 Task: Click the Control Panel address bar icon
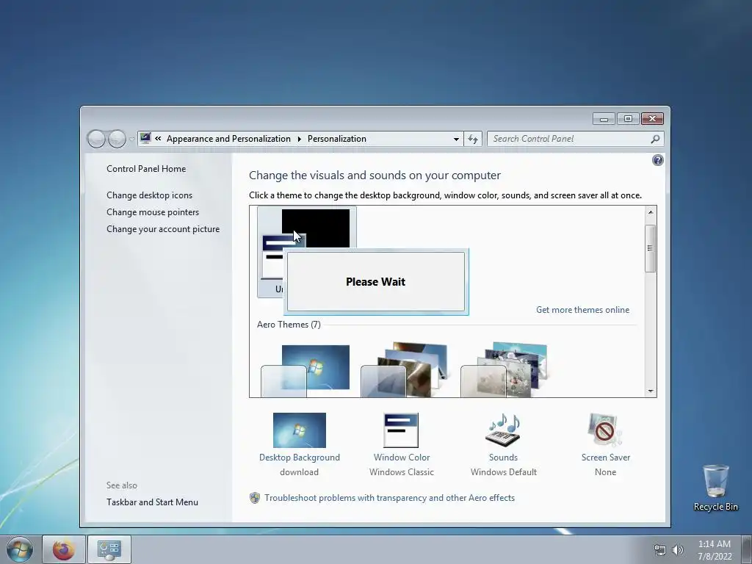pos(145,139)
